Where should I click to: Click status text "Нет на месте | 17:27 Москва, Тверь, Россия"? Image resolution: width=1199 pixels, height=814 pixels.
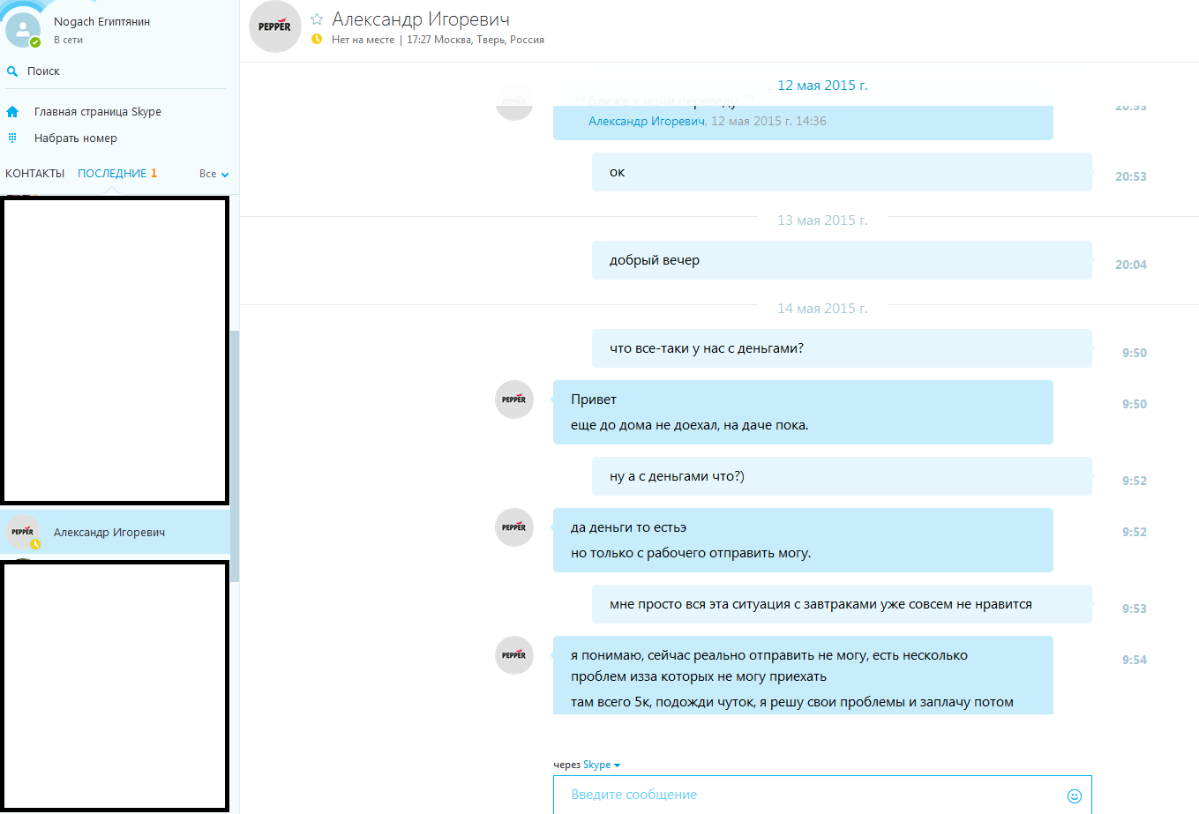click(438, 40)
